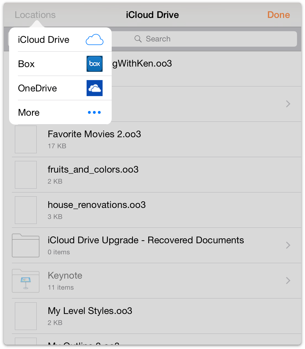This screenshot has width=305, height=349.
Task: Choose More in Locations menu
Action: tap(60, 112)
